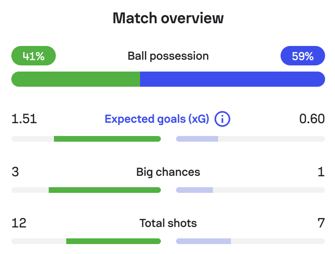Click the Total shots label

[x=168, y=223]
